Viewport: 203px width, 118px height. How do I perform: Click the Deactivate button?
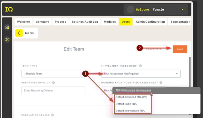point(154,49)
